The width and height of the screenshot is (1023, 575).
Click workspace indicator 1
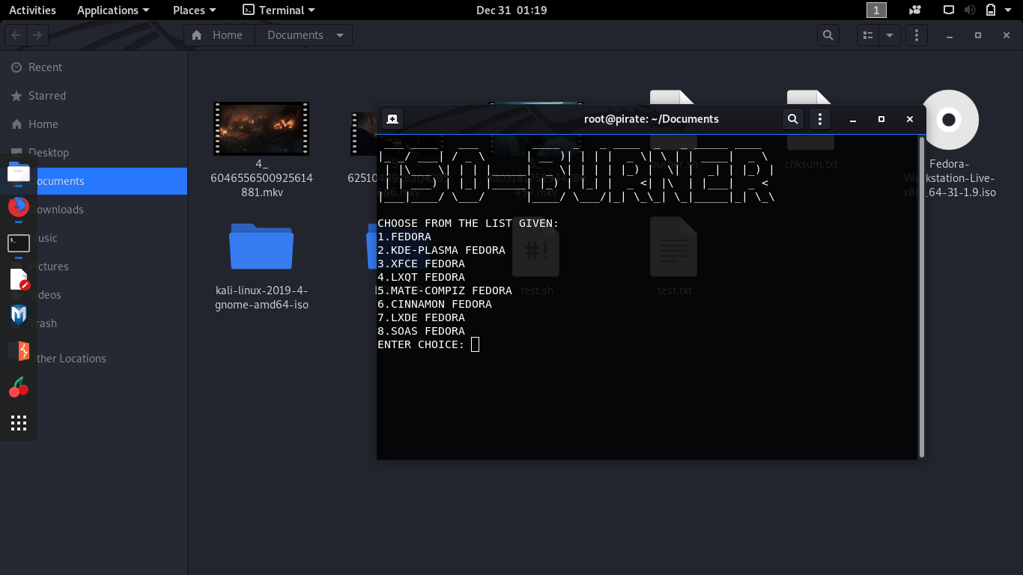pos(876,10)
